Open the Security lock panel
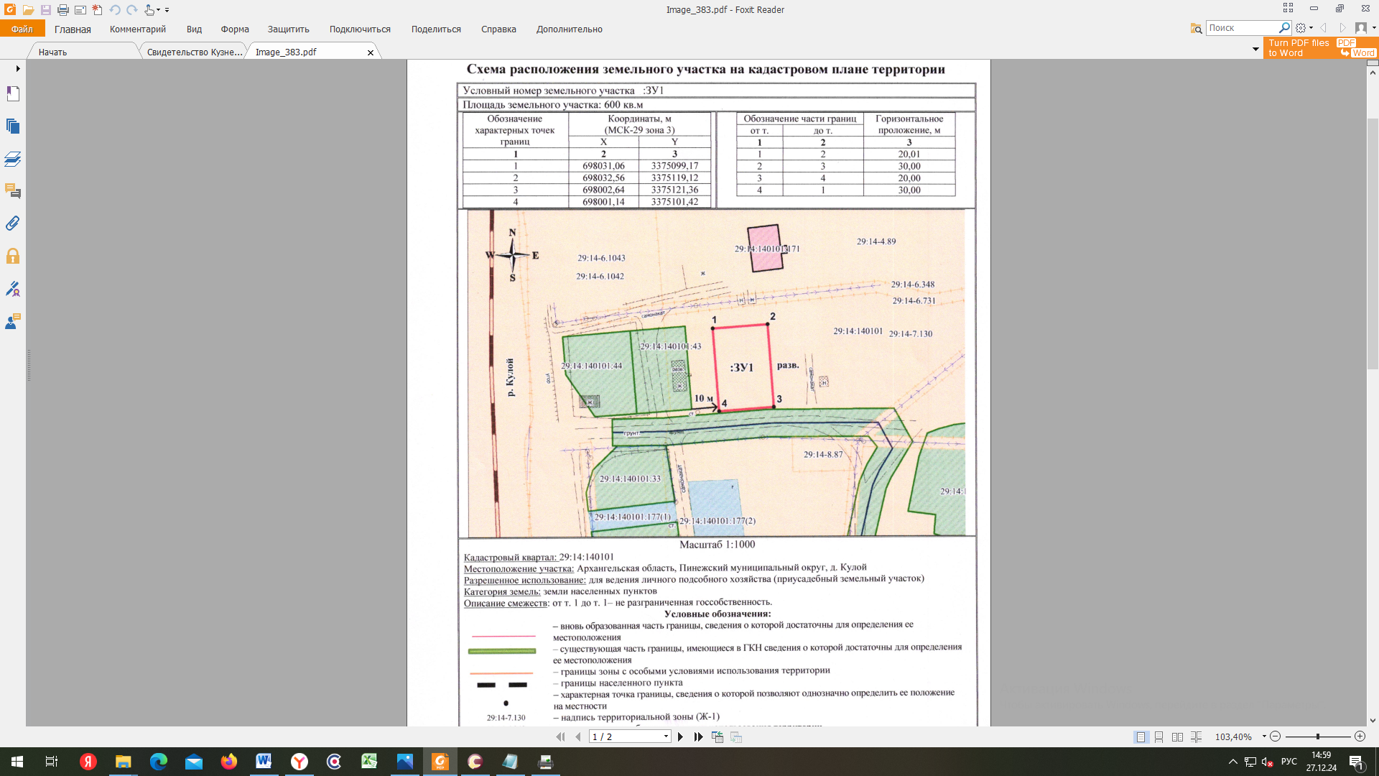 13,257
